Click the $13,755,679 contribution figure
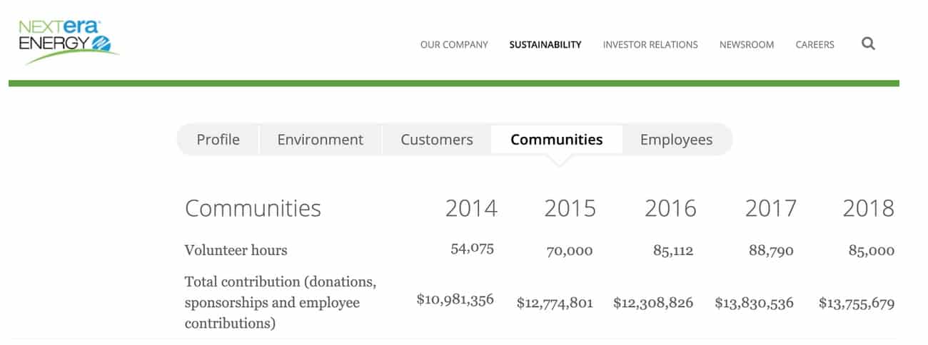928x345 pixels. click(857, 303)
